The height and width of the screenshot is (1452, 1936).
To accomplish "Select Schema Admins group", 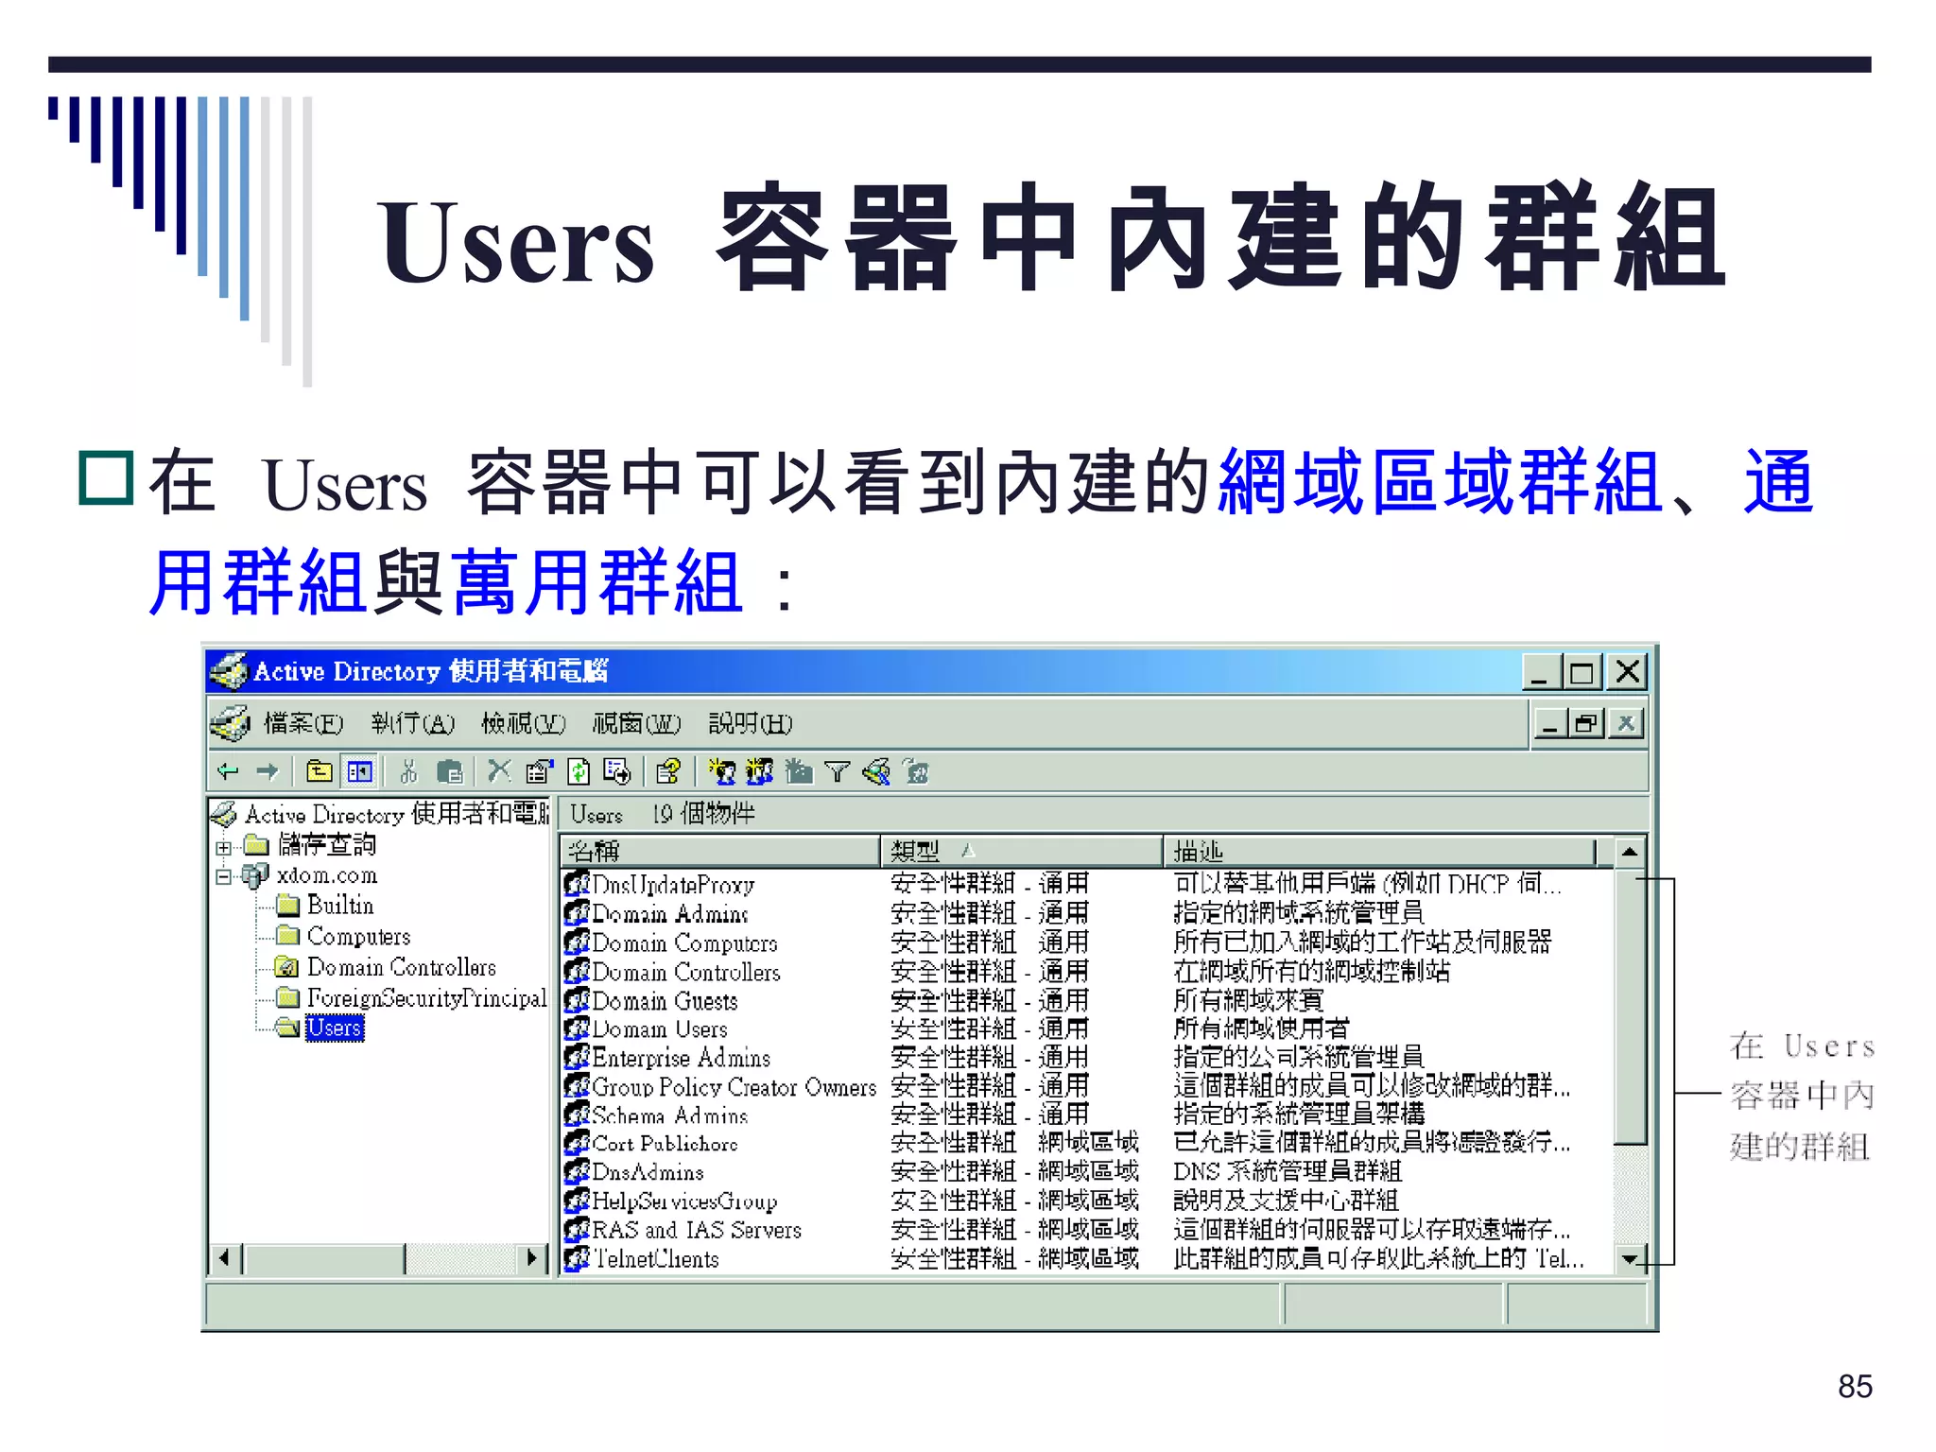I will pyautogui.click(x=657, y=1115).
